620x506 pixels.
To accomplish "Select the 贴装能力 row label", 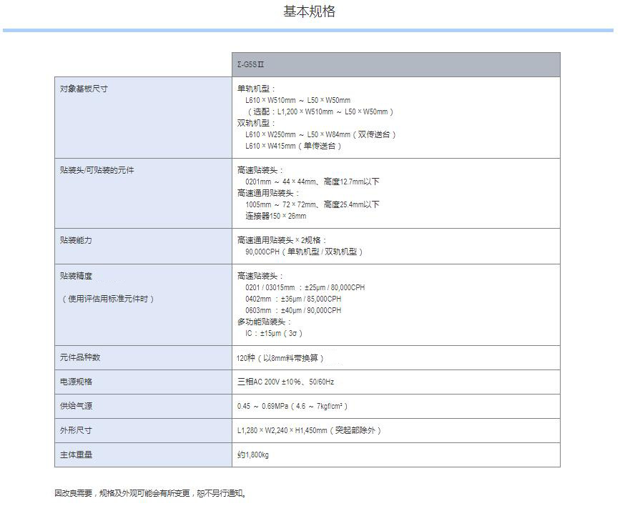I will (x=77, y=240).
